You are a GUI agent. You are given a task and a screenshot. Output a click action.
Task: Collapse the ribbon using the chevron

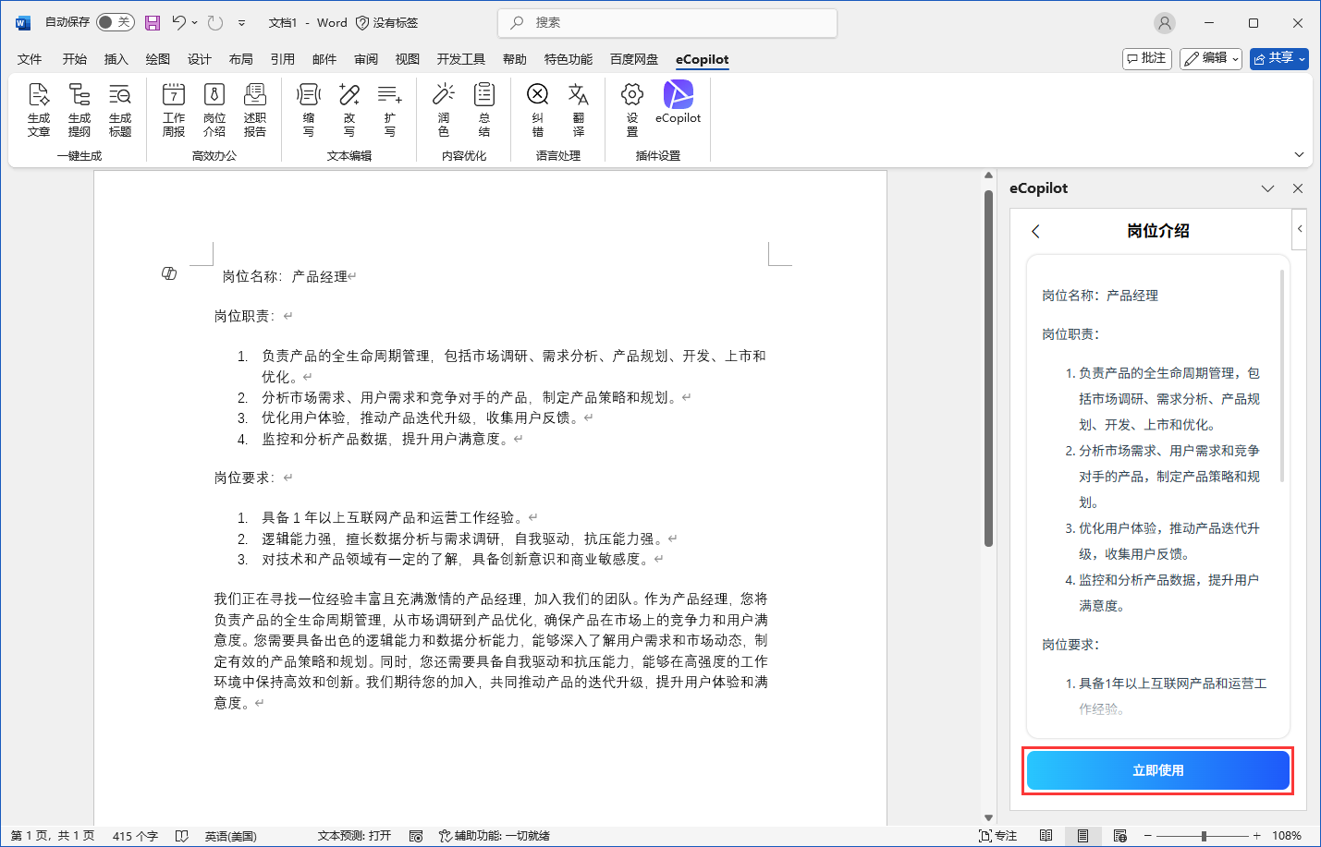click(1299, 154)
